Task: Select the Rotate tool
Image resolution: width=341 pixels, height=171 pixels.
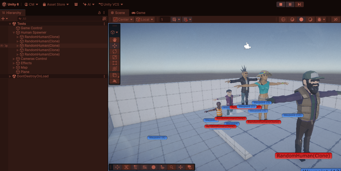Action: coord(114,51)
